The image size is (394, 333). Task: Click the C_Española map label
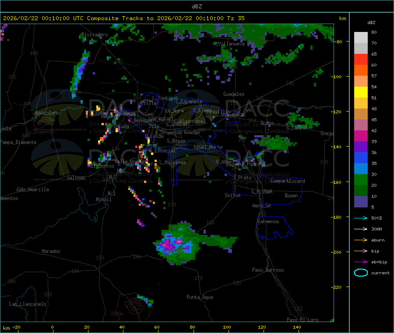[x=189, y=102]
